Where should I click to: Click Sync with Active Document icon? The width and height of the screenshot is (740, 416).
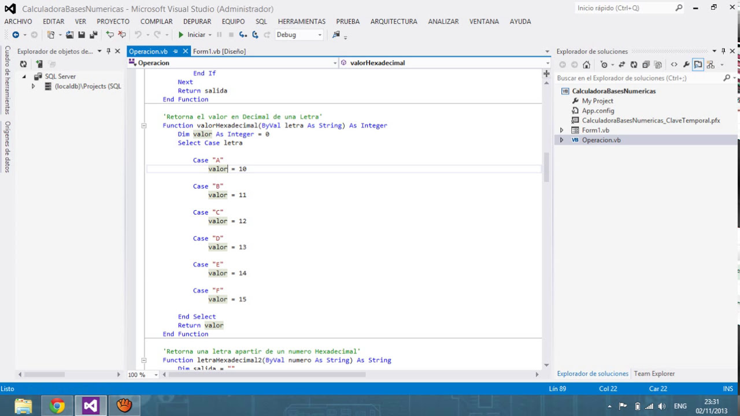(621, 65)
